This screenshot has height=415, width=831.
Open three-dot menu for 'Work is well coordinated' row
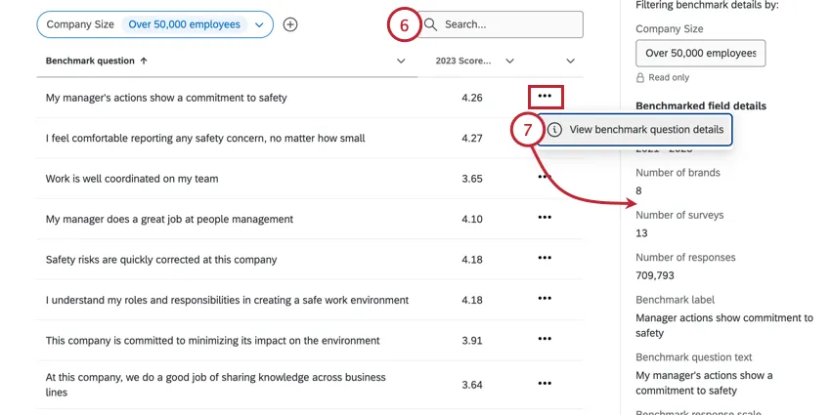(x=545, y=178)
